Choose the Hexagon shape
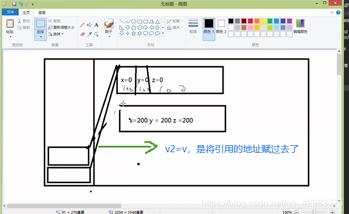 (x=139, y=27)
